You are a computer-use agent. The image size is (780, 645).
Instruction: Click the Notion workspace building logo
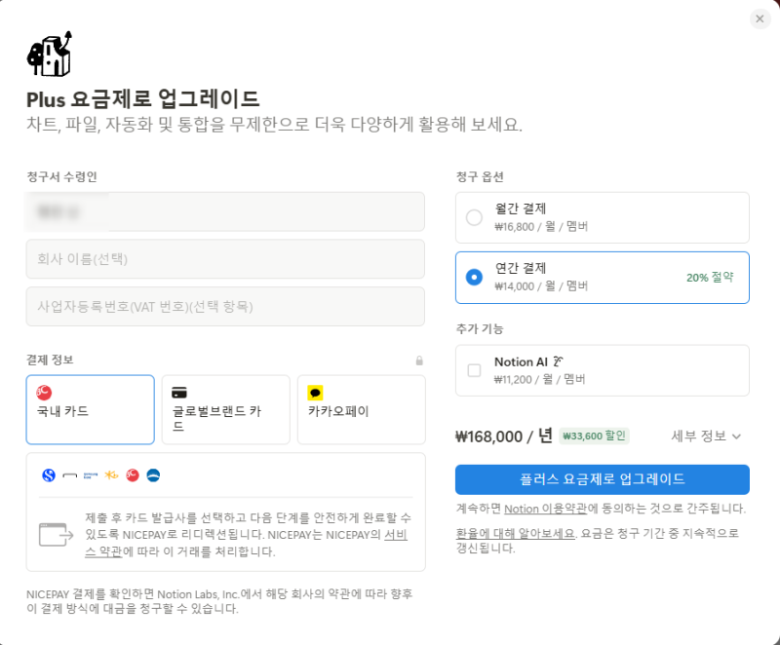[50, 54]
